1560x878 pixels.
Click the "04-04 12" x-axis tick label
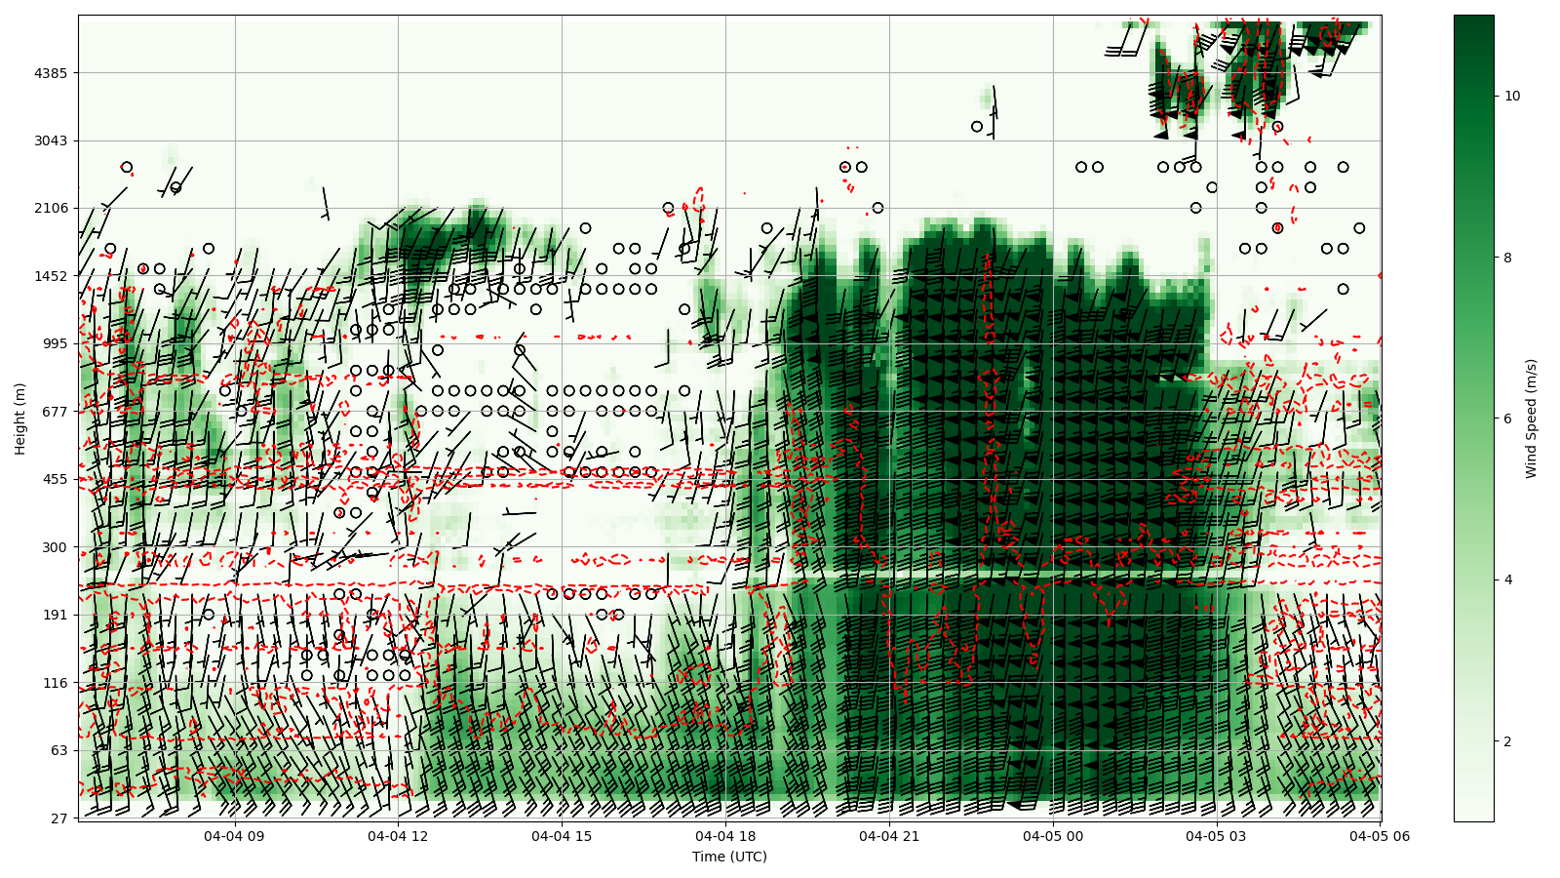point(398,836)
